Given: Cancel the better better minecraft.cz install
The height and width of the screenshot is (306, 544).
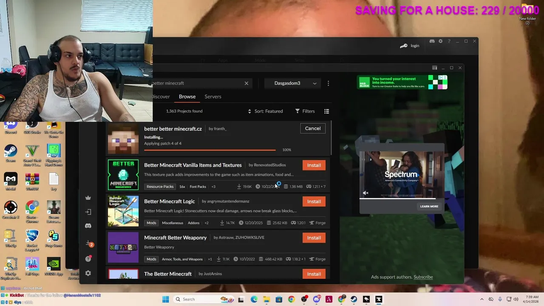Looking at the screenshot, I should pyautogui.click(x=313, y=128).
